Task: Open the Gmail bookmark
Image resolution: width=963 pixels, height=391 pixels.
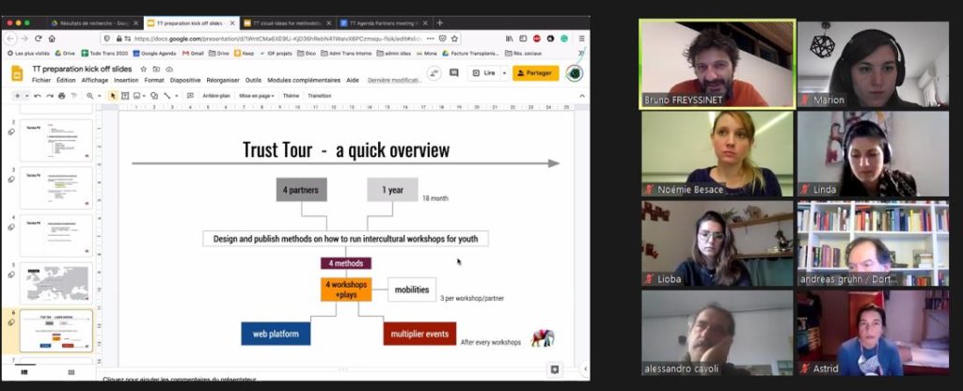Action: (194, 54)
